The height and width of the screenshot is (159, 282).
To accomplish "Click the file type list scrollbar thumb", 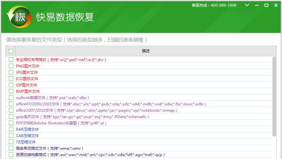I will [274, 97].
